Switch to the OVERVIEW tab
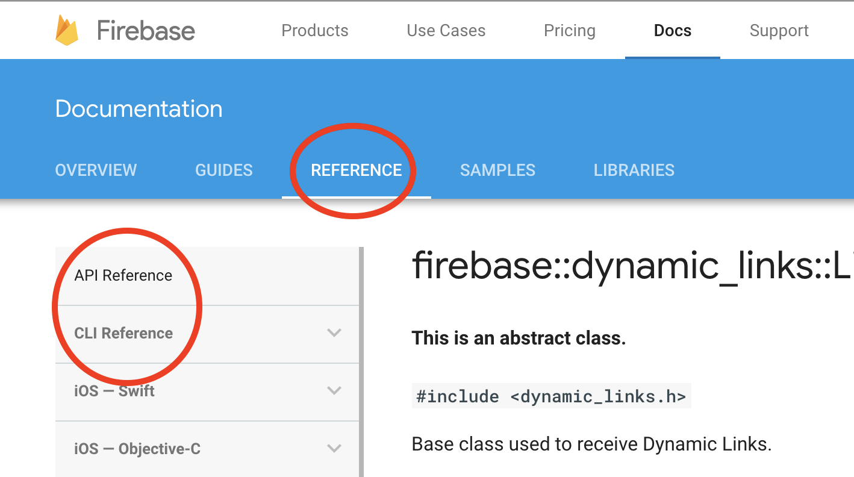 tap(96, 170)
